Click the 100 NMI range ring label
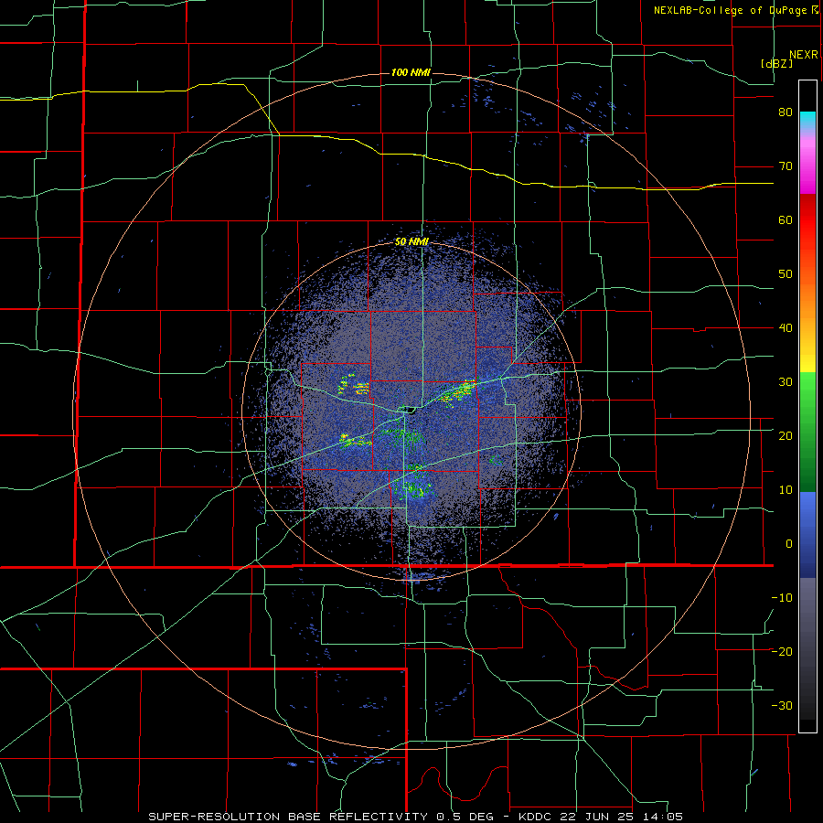Viewport: 823px width, 823px height. [x=411, y=72]
